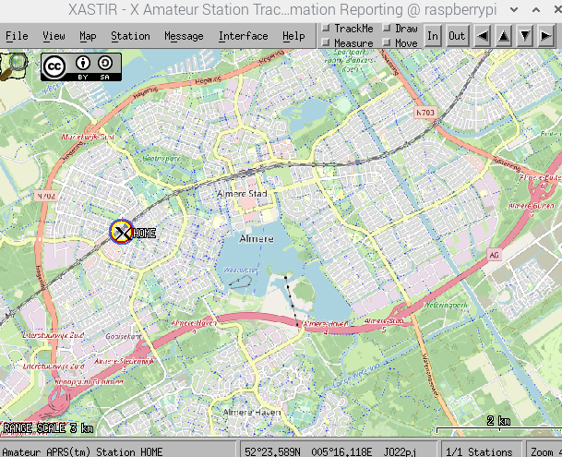Click the Zoom level status field
The height and width of the screenshot is (457, 562).
[544, 451]
